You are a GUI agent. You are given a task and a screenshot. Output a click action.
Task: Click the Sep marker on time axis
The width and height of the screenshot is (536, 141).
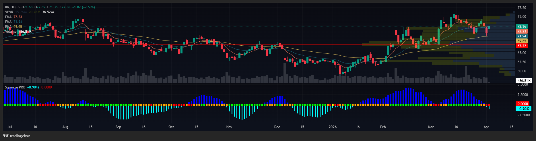[x=118, y=127]
